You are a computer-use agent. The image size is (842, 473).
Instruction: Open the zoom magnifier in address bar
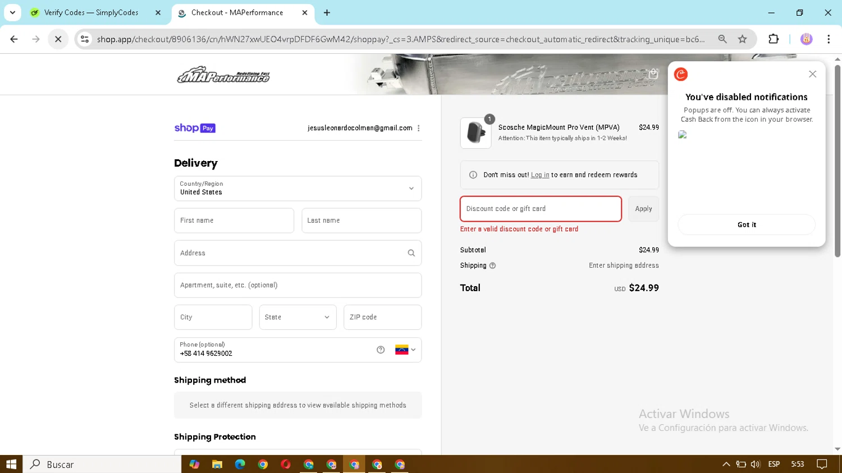coord(722,39)
